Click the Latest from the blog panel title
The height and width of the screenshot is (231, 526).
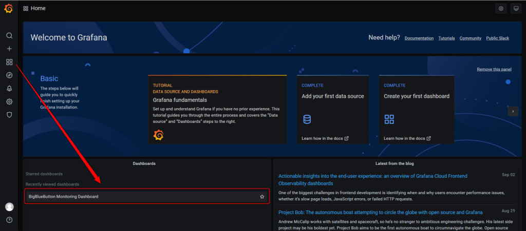point(394,163)
